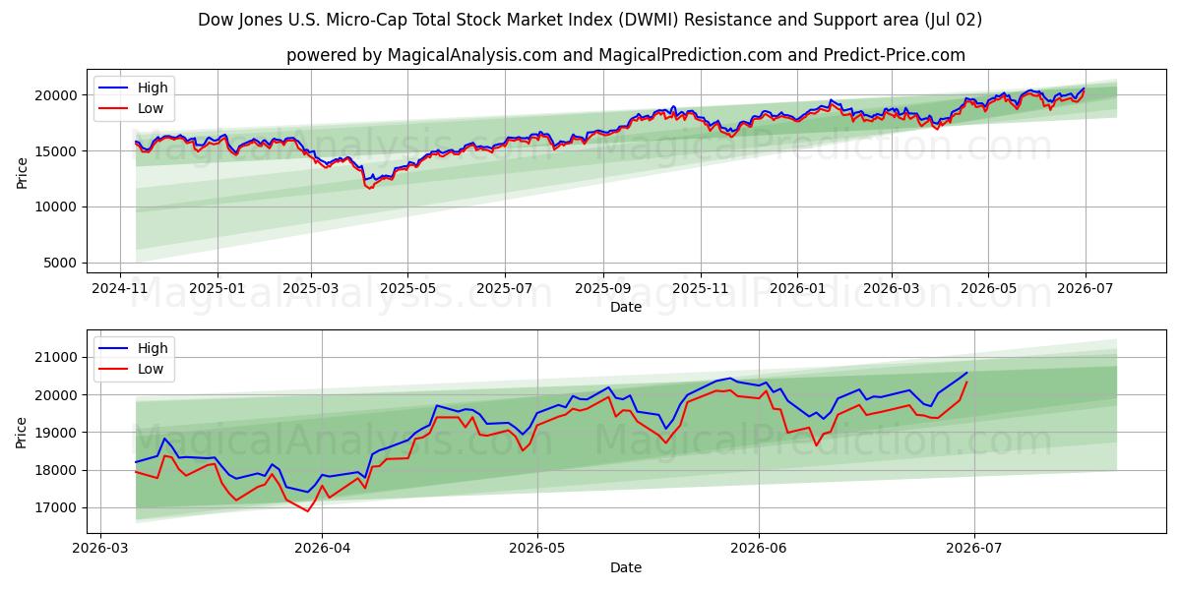Click the bottom chart 'Price' axis label
Screen dimensions: 1181x590
pos(22,433)
